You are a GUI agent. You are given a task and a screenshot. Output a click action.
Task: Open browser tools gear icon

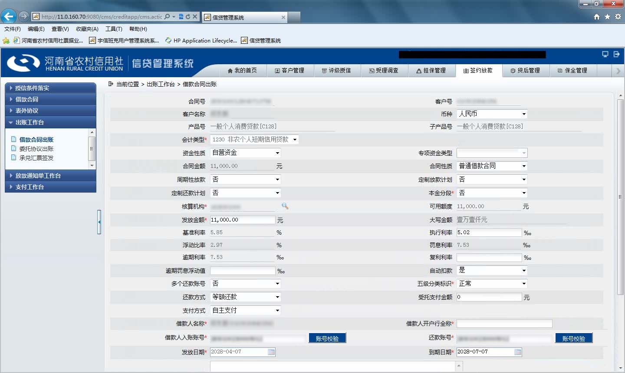coord(618,16)
